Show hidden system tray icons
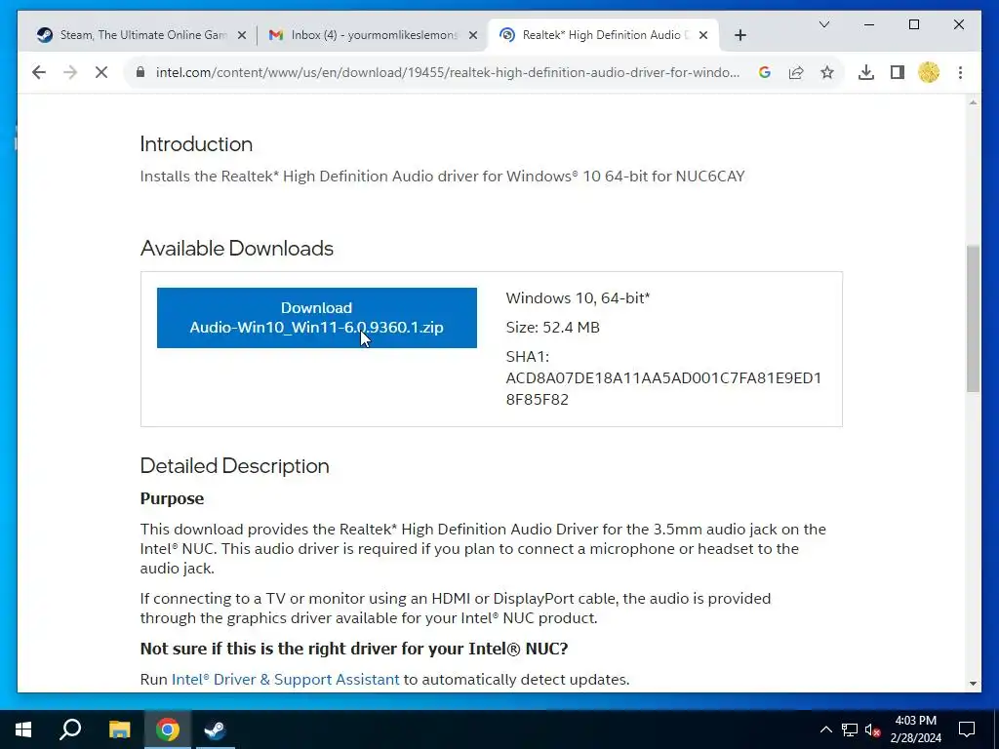 [x=825, y=729]
